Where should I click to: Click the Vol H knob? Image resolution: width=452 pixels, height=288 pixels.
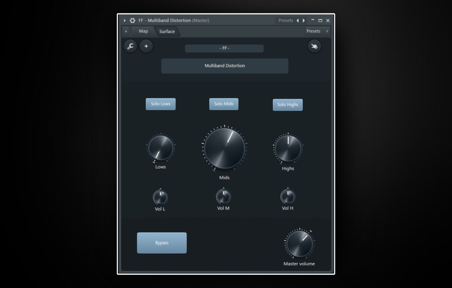point(288,197)
